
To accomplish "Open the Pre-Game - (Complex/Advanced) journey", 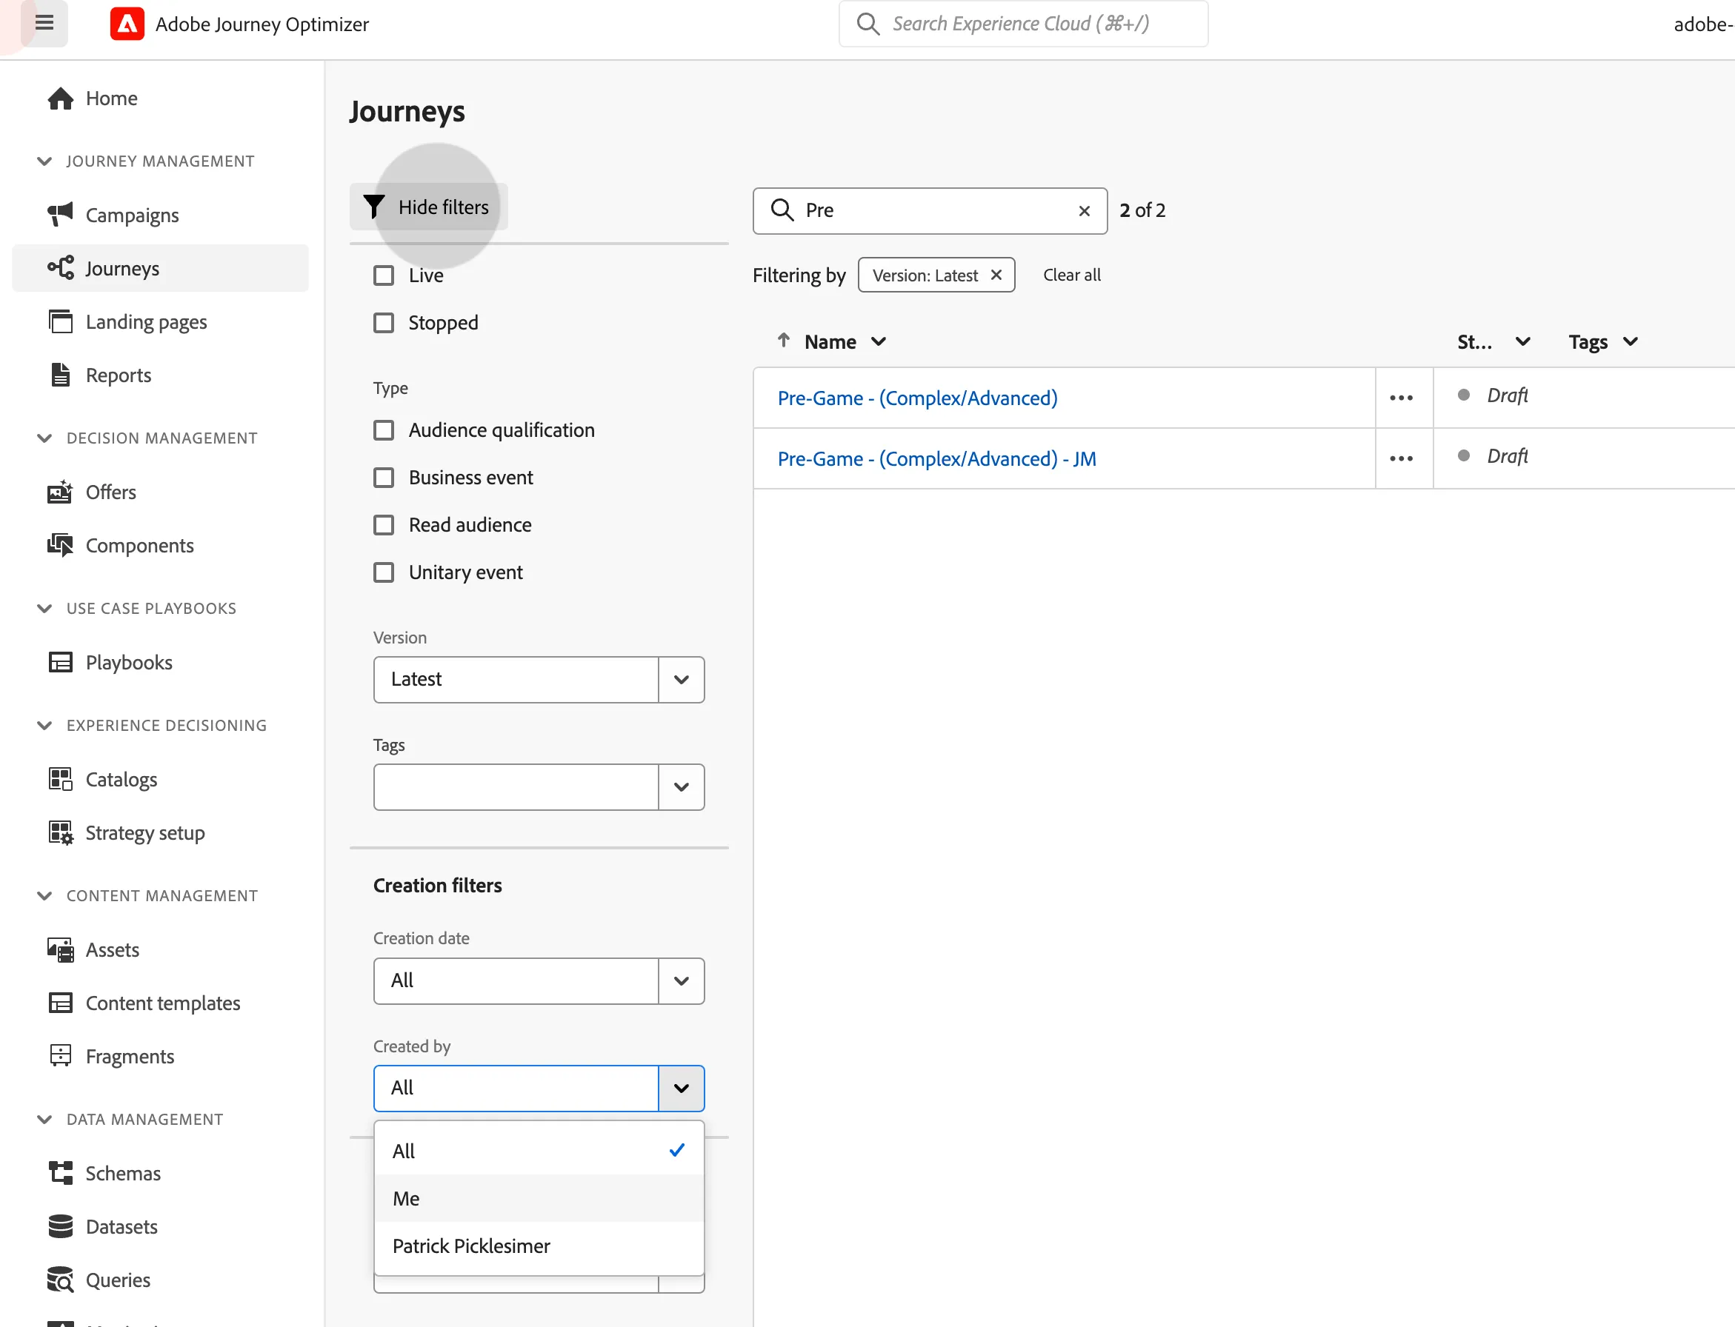I will tap(917, 398).
